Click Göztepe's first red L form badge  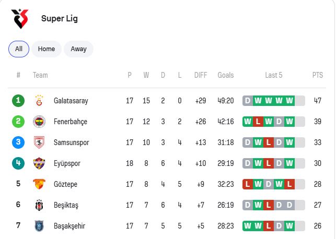[x=248, y=184]
